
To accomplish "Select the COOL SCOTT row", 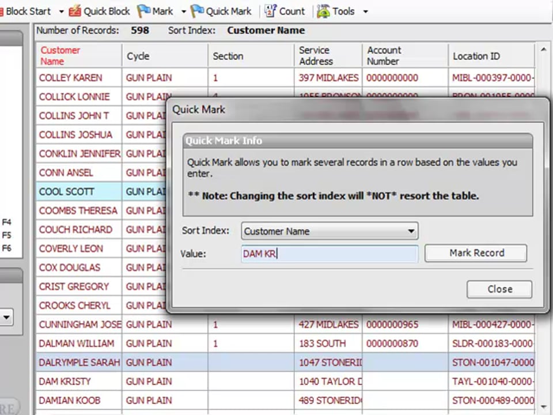I will tap(101, 191).
